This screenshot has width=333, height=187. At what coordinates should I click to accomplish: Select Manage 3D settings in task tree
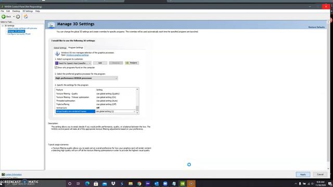[x=16, y=31]
